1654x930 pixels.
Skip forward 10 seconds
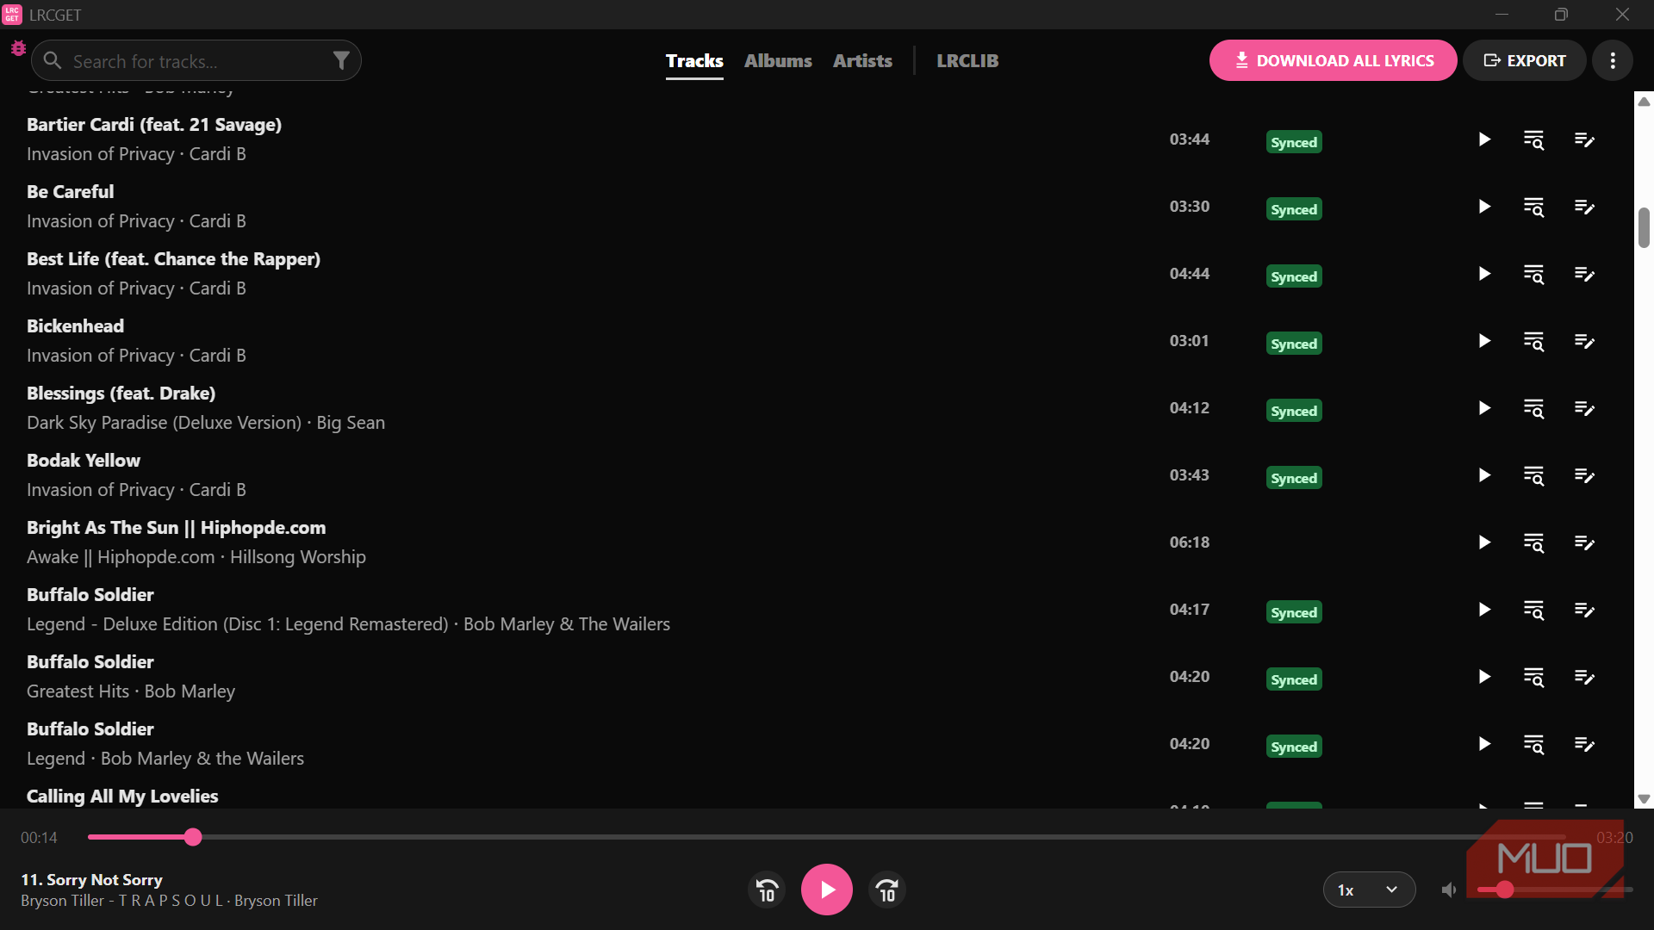[x=887, y=890]
